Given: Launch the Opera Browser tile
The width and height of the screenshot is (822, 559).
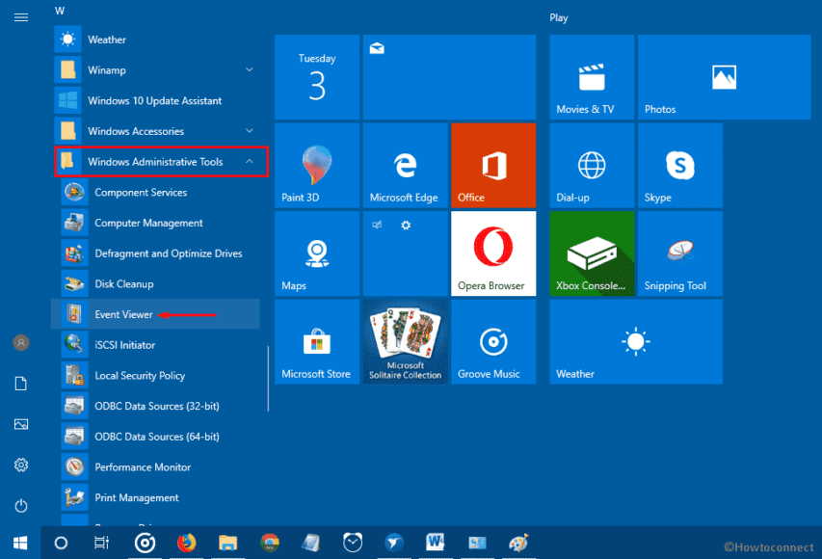Looking at the screenshot, I should [493, 253].
